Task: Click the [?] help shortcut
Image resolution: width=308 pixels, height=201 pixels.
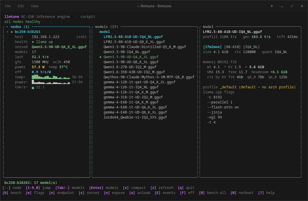Action: 266,193
